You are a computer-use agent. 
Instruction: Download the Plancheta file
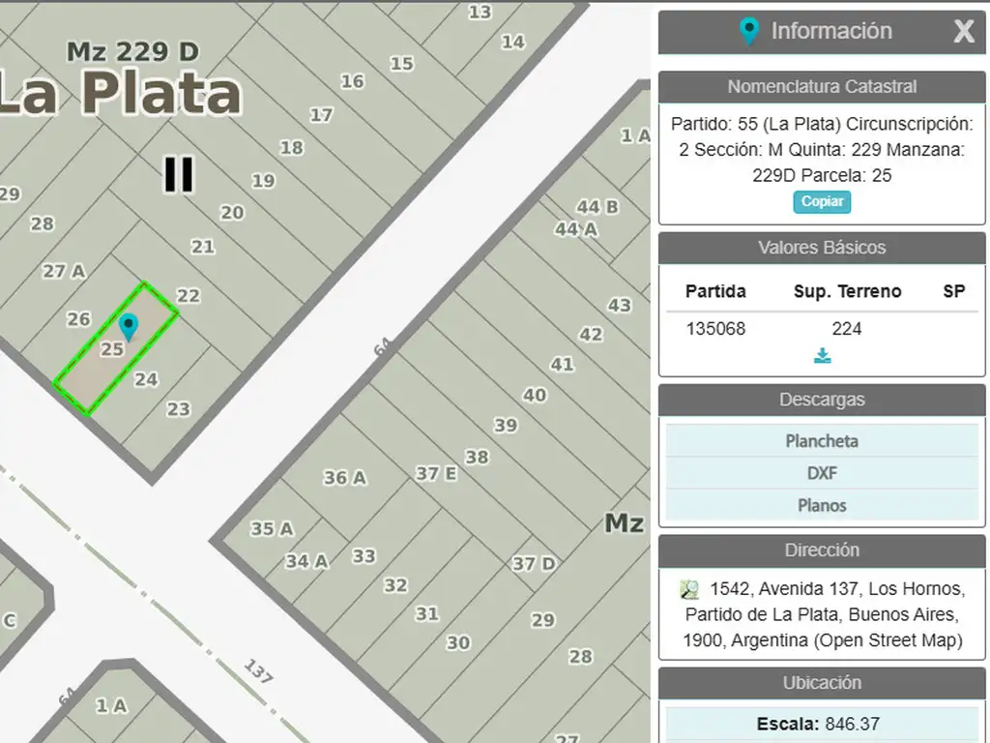pyautogui.click(x=822, y=441)
